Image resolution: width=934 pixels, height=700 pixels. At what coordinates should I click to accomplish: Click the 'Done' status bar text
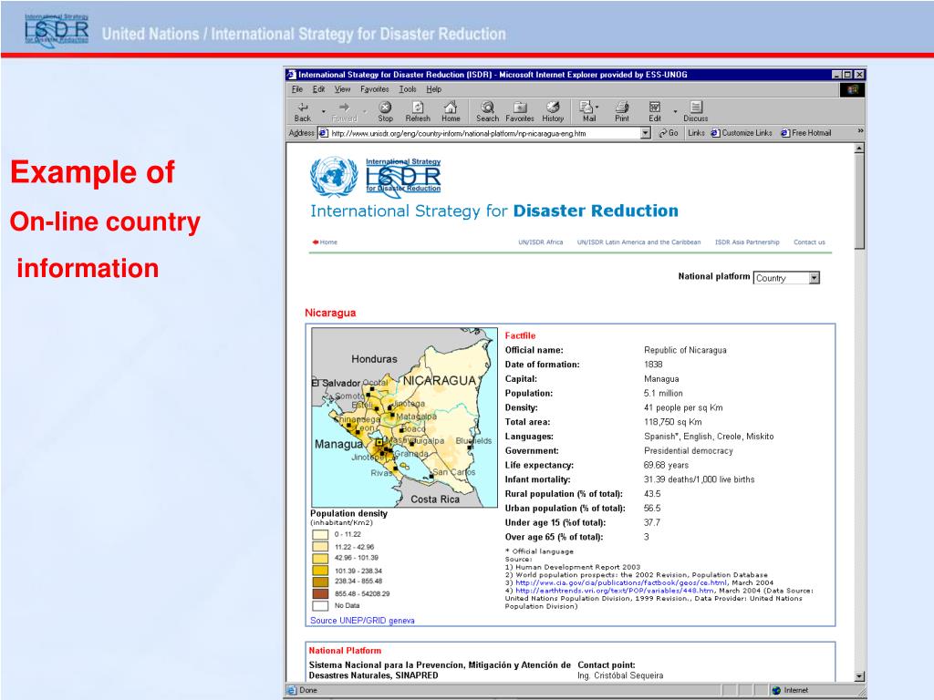[308, 691]
